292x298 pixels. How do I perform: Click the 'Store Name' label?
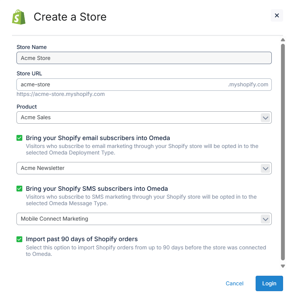pos(32,47)
